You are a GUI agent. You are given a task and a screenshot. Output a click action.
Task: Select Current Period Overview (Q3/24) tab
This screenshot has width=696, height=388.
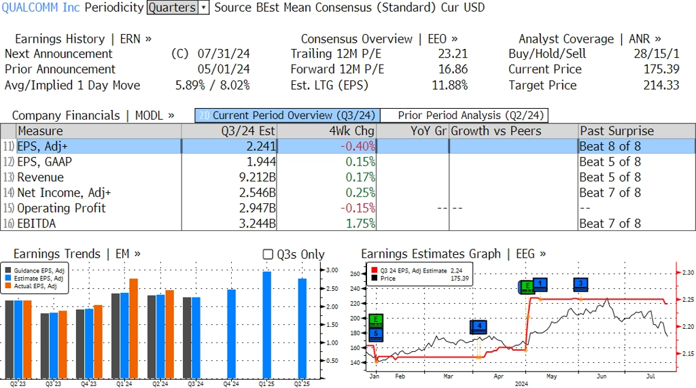point(288,116)
